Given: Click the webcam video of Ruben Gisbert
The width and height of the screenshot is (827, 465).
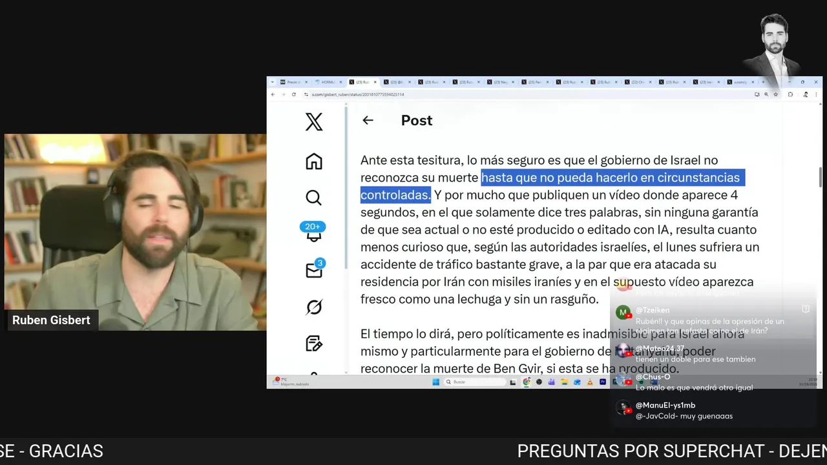Looking at the screenshot, I should click(x=135, y=232).
